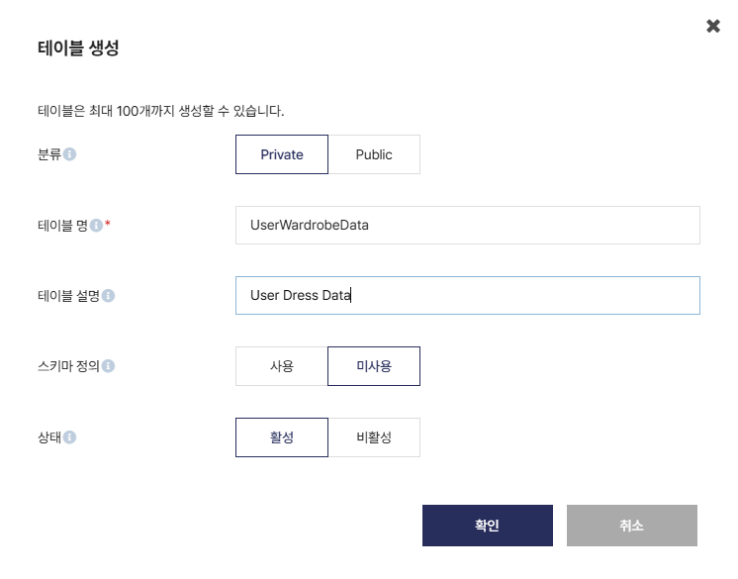The height and width of the screenshot is (579, 738).
Task: Cancel with the 취소 button
Action: (x=631, y=526)
